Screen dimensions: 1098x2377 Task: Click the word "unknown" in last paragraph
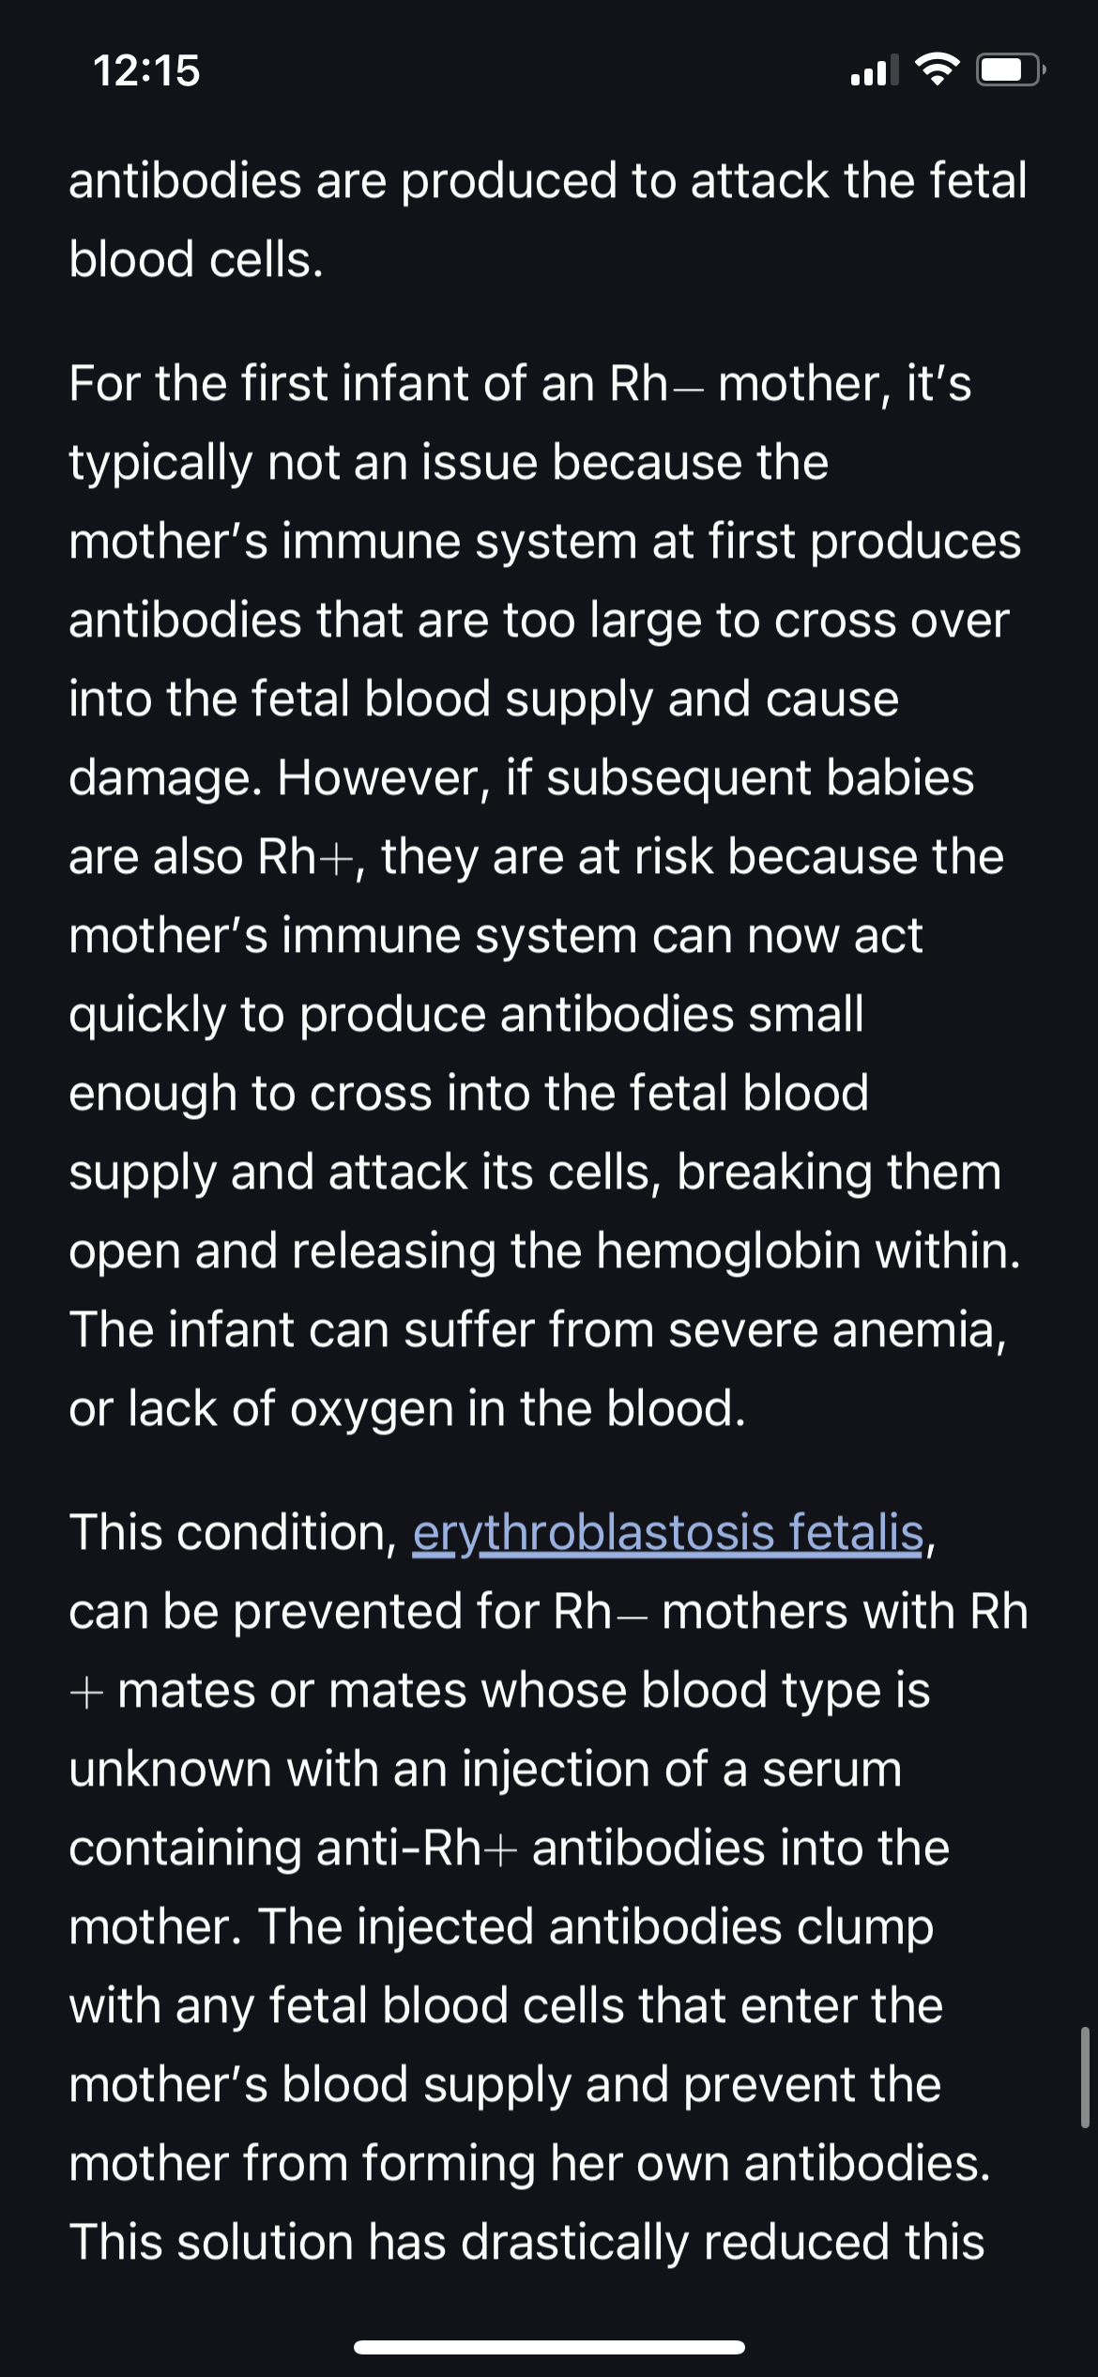pos(170,1770)
